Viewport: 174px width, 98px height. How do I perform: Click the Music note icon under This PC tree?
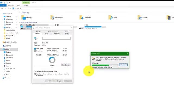(x=5, y=60)
